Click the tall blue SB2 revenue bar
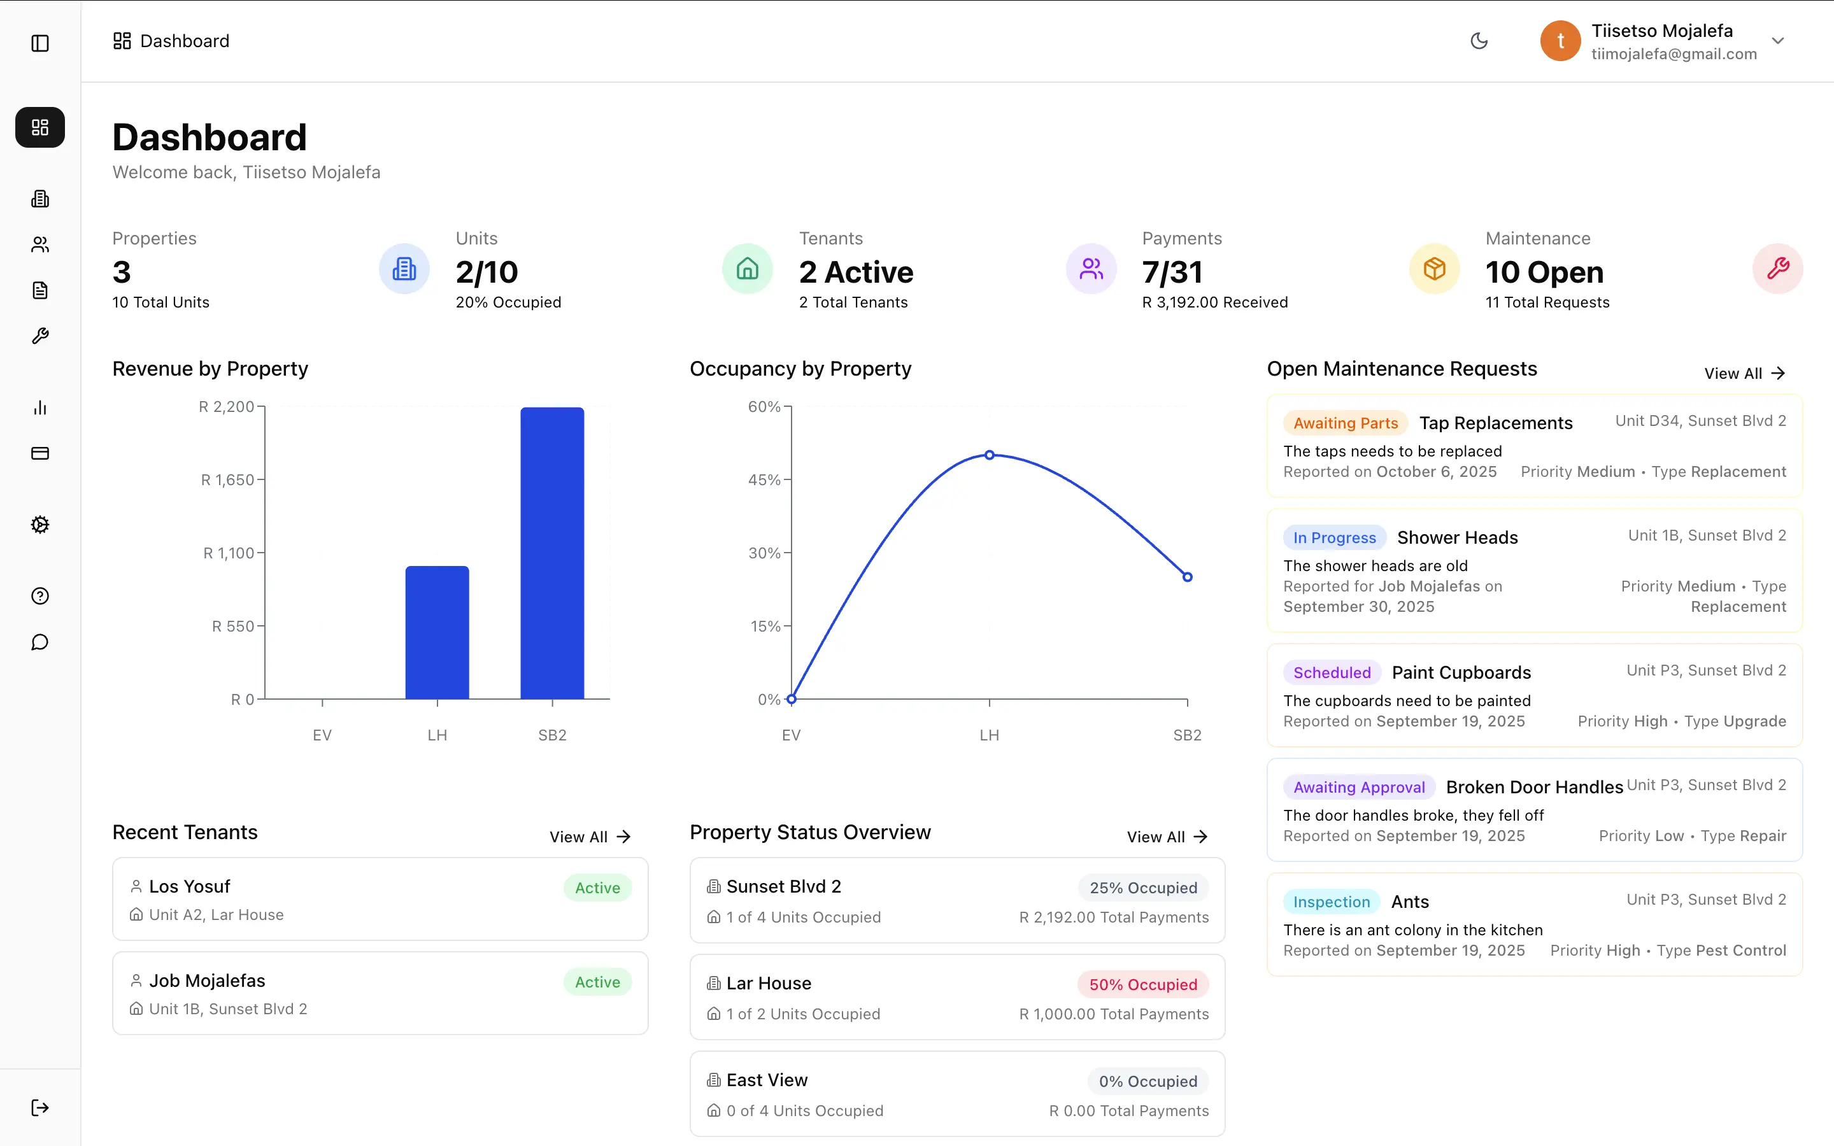This screenshot has height=1146, width=1834. [551, 553]
